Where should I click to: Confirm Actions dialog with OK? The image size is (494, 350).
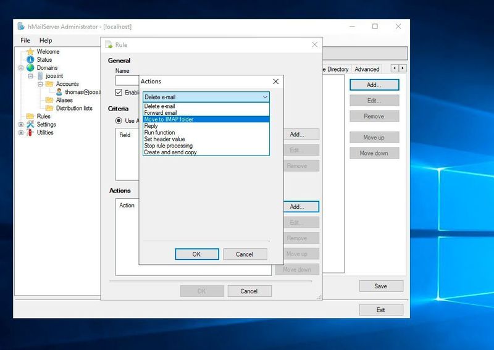(x=197, y=254)
